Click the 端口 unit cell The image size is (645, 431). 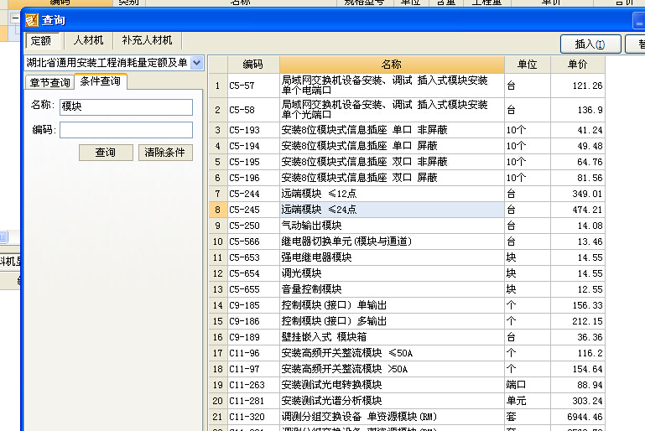click(528, 385)
